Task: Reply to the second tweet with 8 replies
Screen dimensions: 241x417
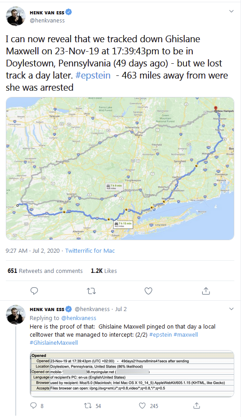Action: point(37,406)
